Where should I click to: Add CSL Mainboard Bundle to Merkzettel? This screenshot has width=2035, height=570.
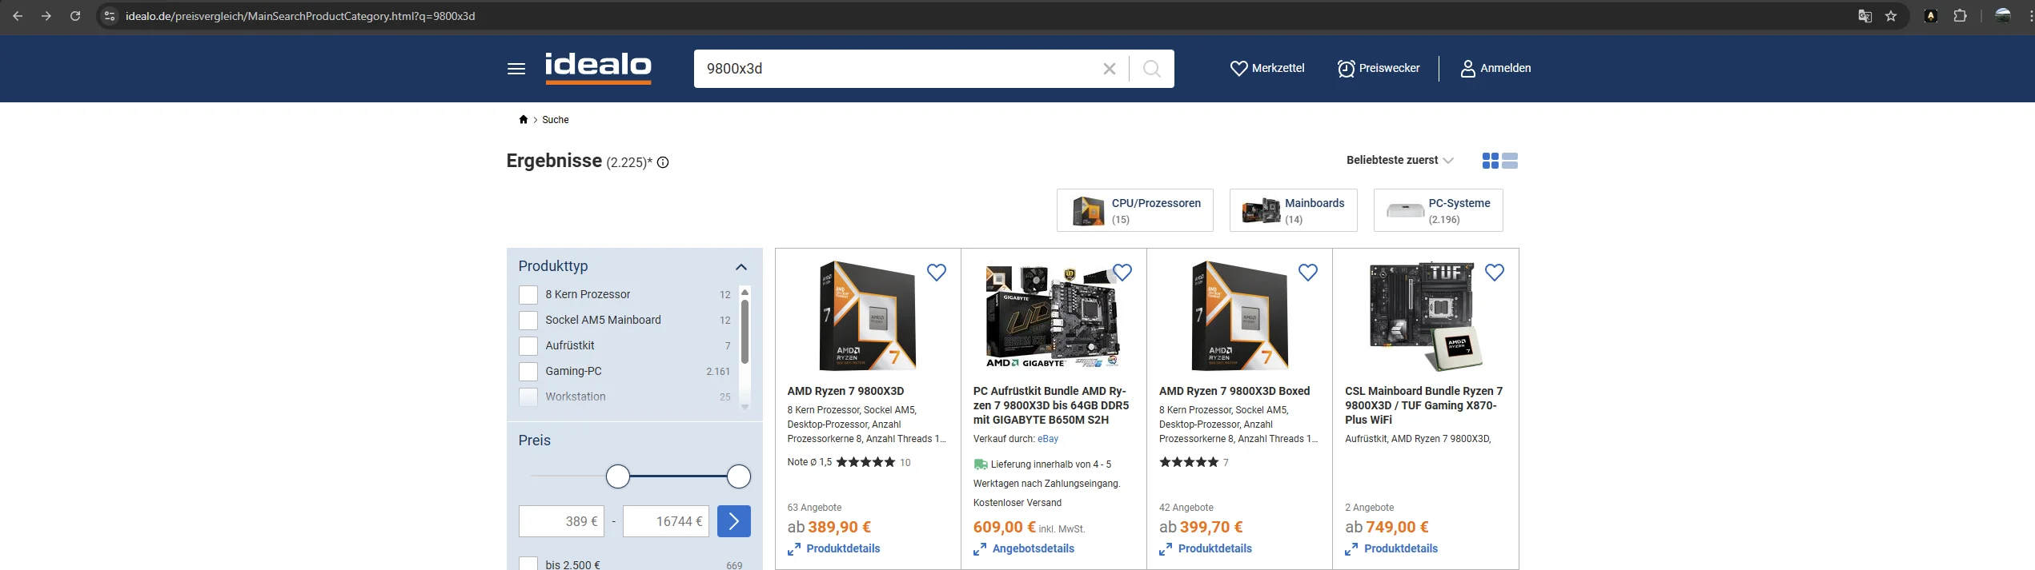coord(1495,273)
